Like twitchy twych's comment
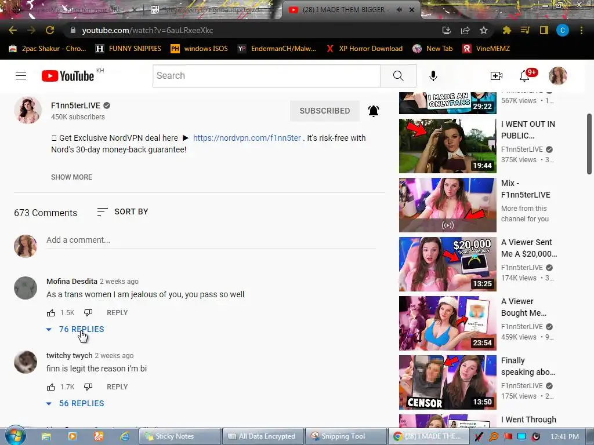 (x=51, y=387)
